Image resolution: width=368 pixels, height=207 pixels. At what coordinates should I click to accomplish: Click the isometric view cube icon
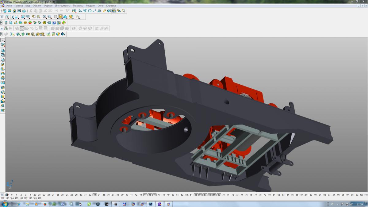[x=23, y=17]
